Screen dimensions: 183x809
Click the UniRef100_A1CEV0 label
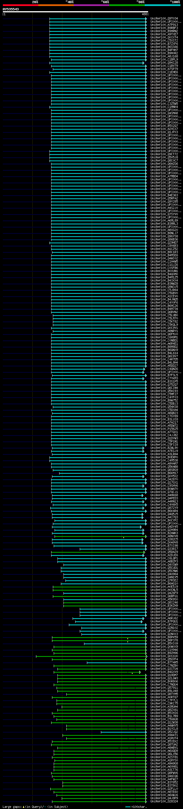[164, 296]
